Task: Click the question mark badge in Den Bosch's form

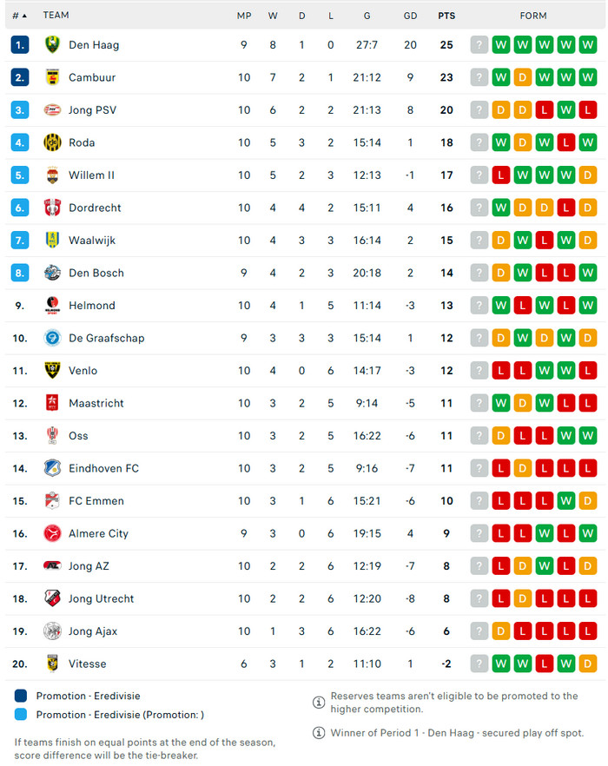Action: (479, 273)
